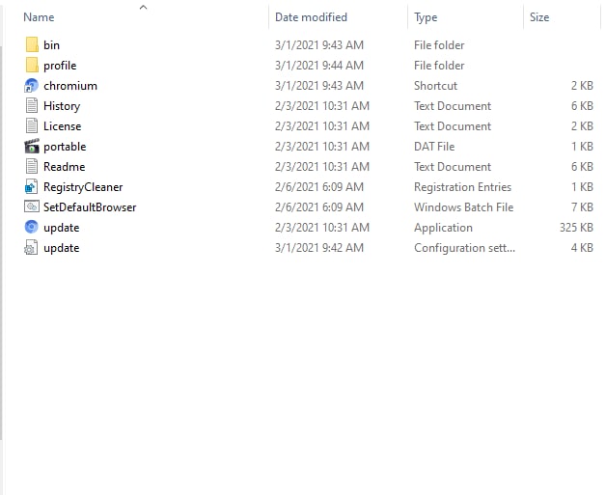The width and height of the screenshot is (606, 495).
Task: Click the Application type cell
Action: click(443, 228)
